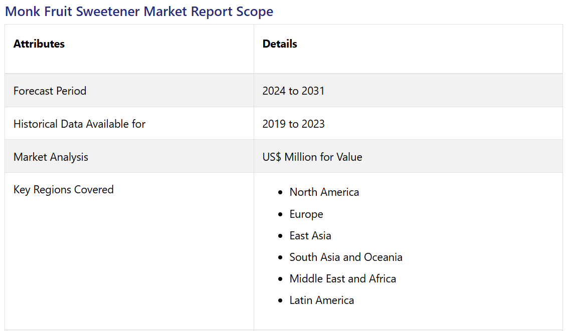Select the Historical Data Available for cell

tap(79, 124)
